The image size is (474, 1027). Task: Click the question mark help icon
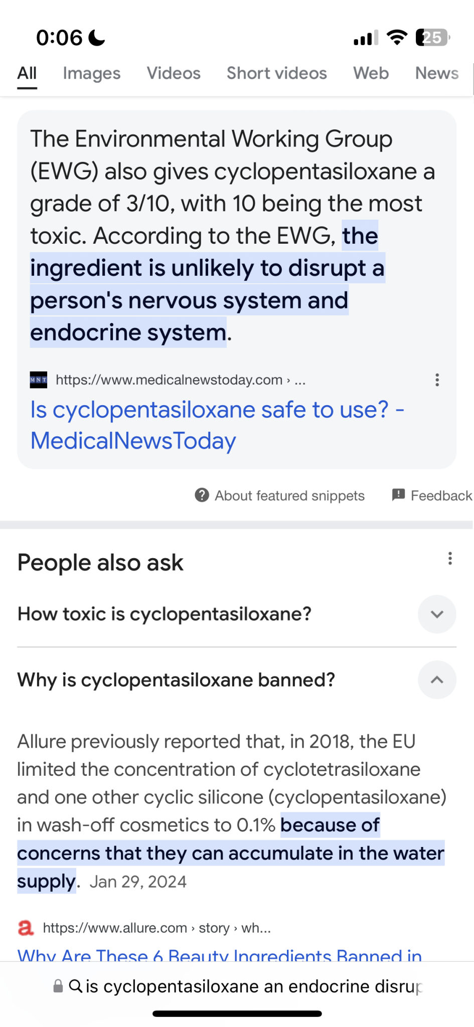[x=202, y=495]
